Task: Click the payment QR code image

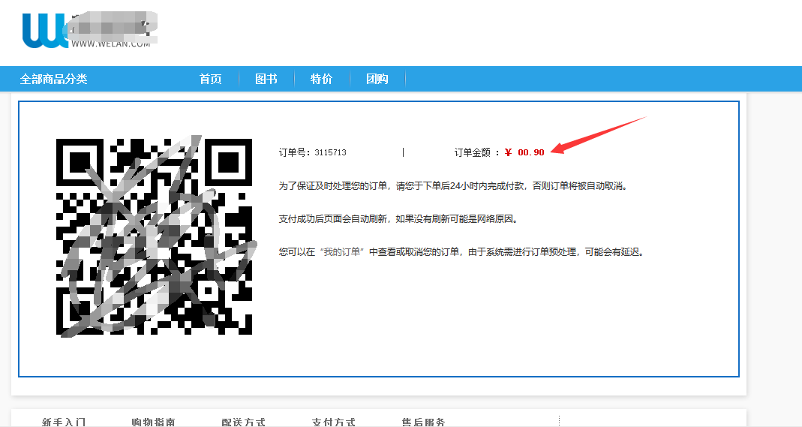Action: tap(154, 237)
